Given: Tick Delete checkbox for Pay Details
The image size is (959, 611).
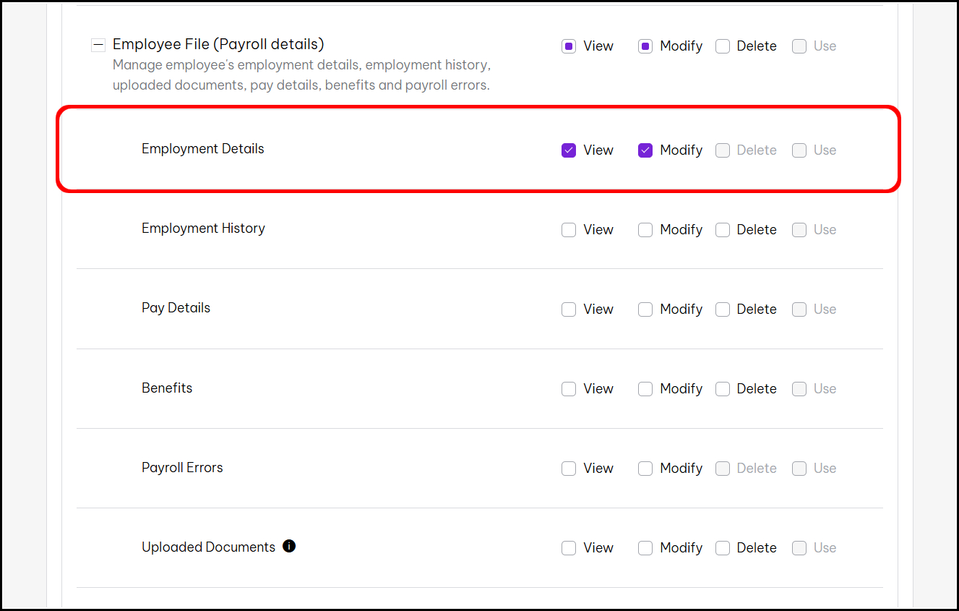Looking at the screenshot, I should (723, 309).
